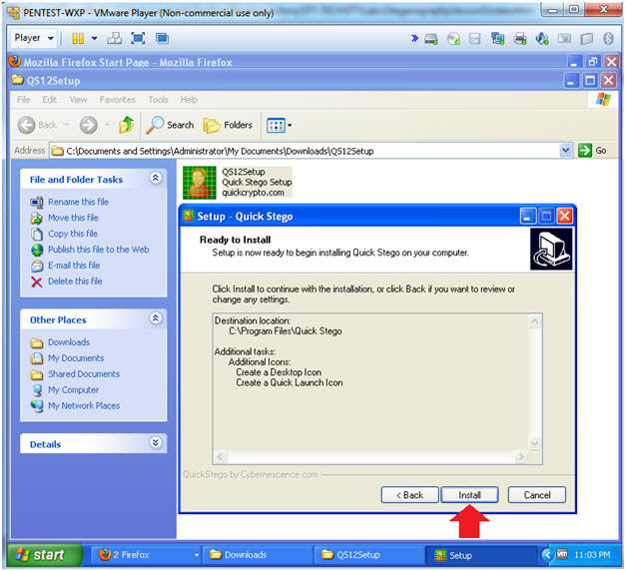
Task: Switch to QS12Setup folder in taskbar
Action: pyautogui.click(x=368, y=555)
